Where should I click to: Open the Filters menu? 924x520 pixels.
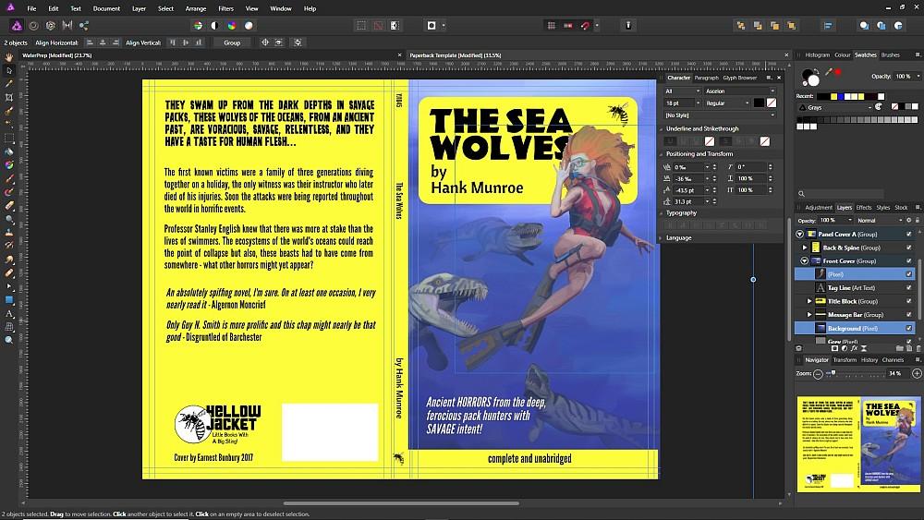[225, 9]
